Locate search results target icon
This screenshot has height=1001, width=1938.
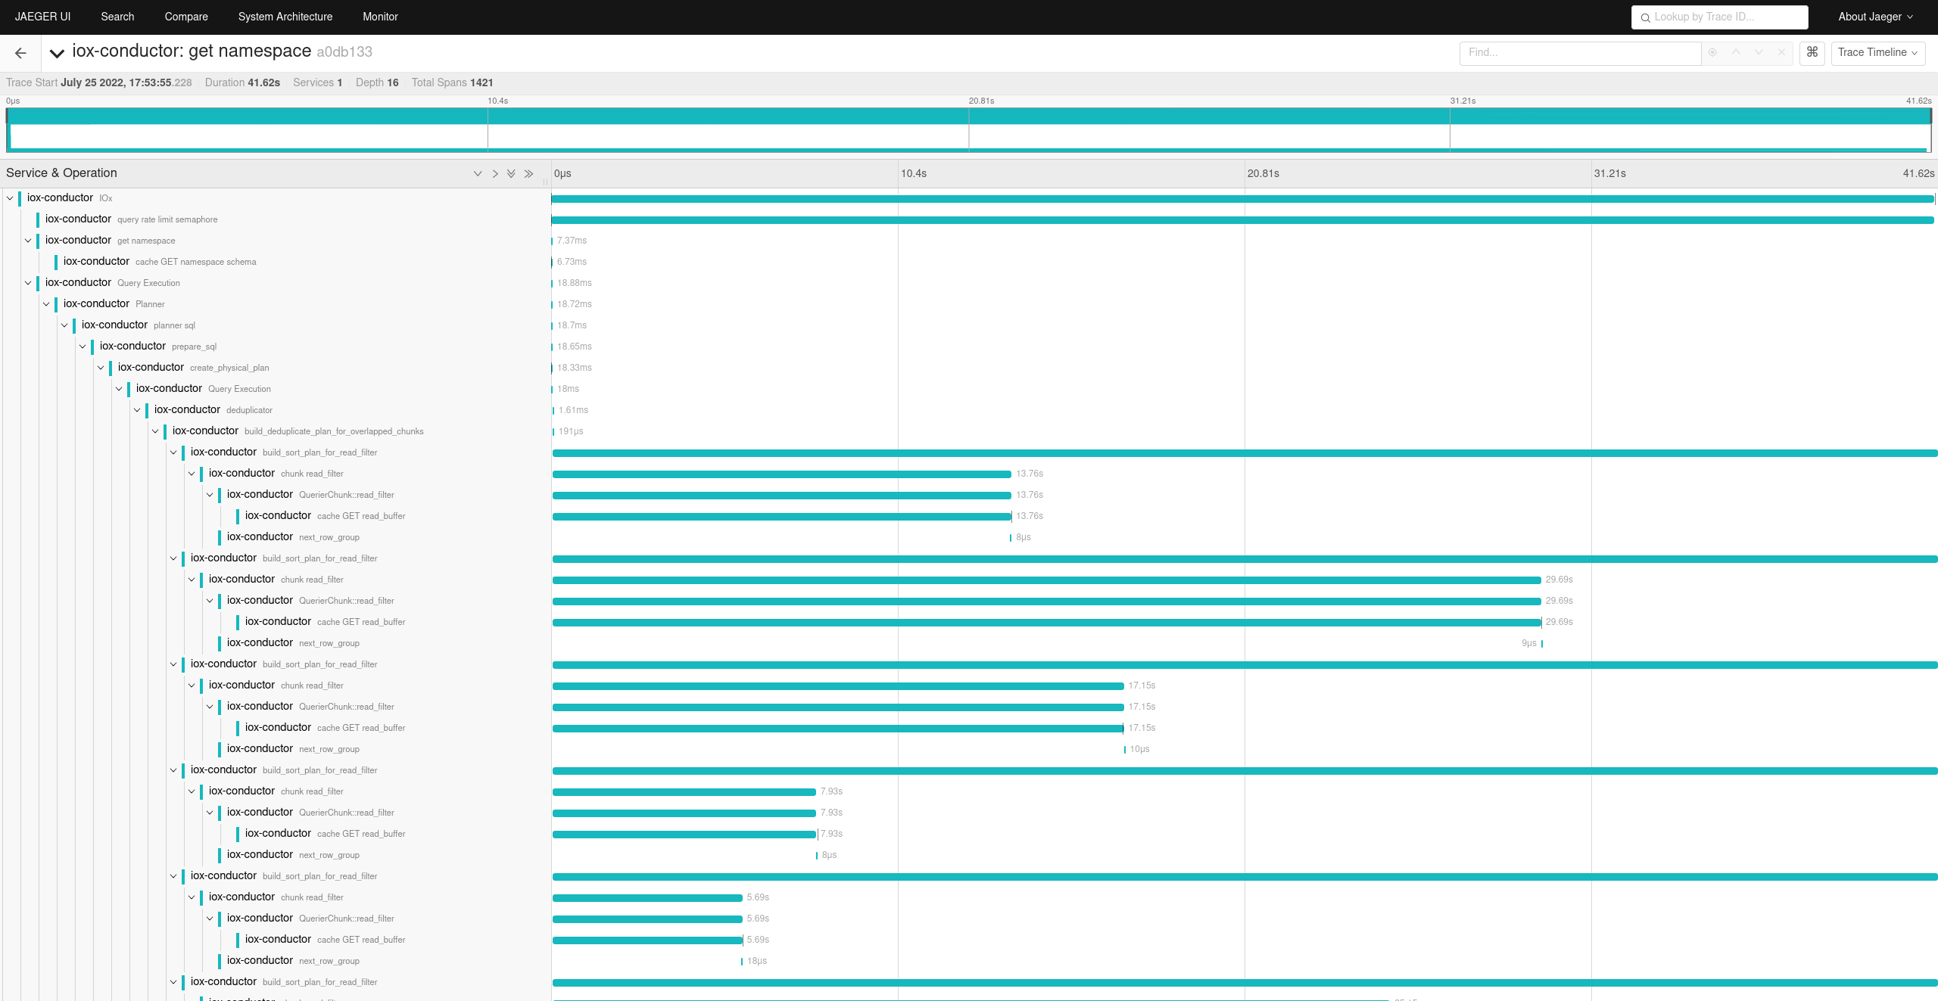[1712, 53]
